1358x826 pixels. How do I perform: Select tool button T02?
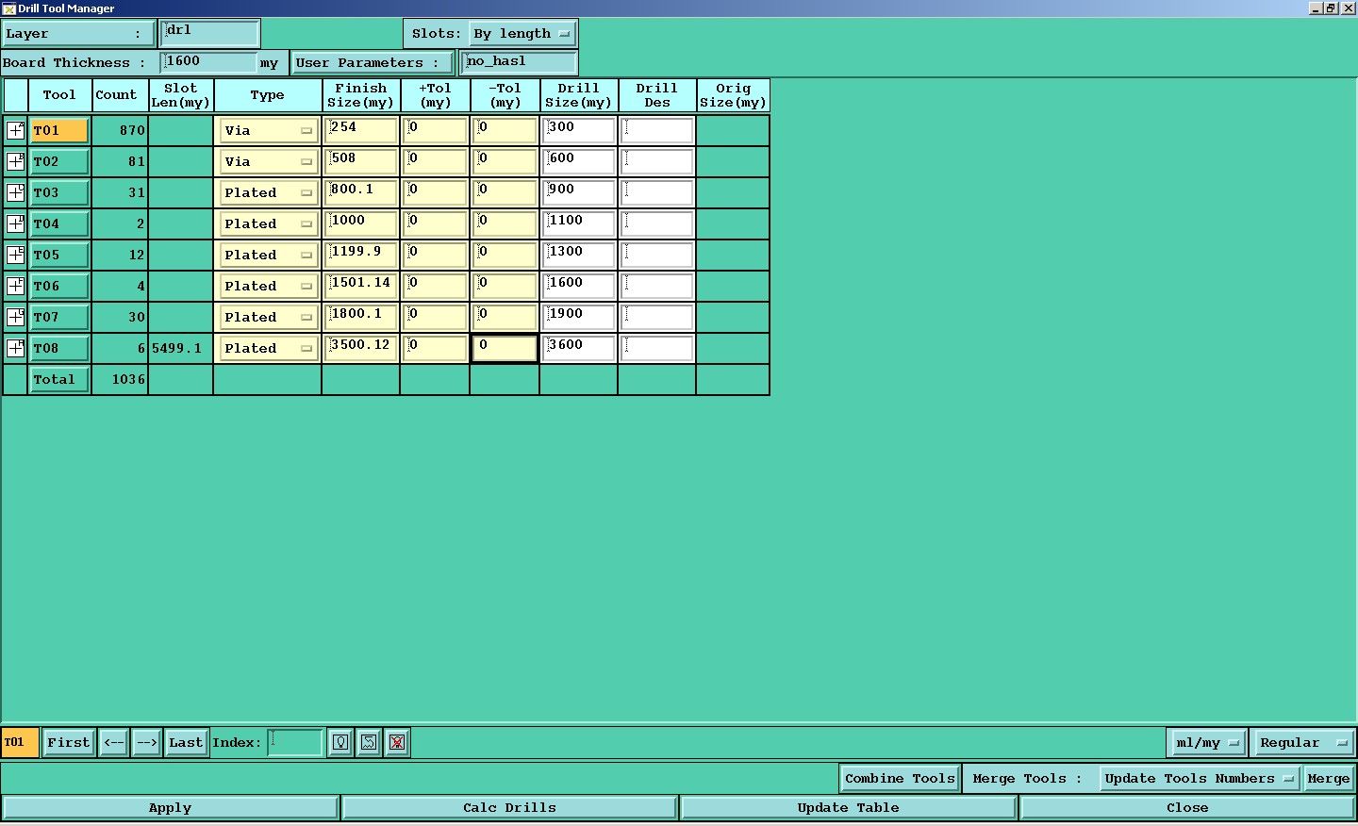[59, 161]
